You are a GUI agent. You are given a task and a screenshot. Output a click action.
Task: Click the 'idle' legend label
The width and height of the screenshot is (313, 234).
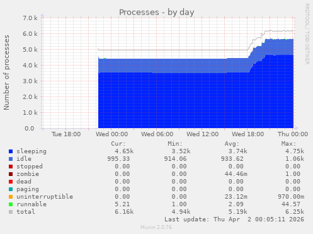tap(24, 159)
